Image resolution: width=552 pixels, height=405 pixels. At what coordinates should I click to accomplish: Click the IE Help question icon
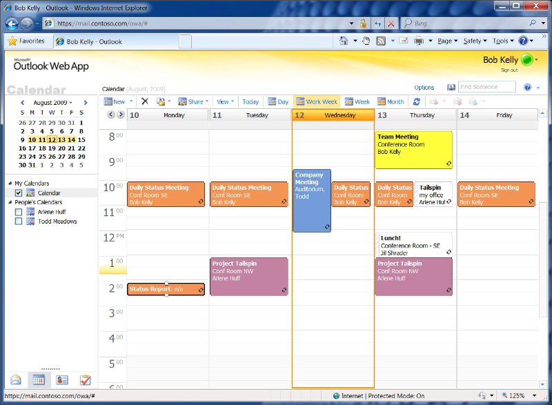tap(523, 41)
